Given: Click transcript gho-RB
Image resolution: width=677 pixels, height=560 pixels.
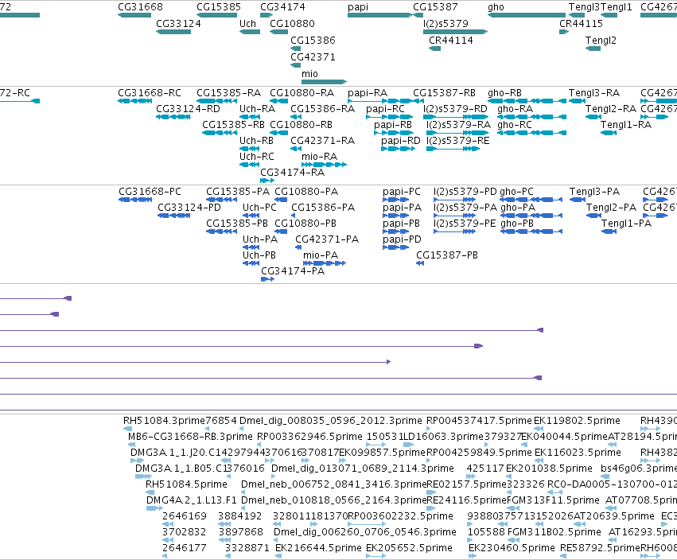Looking at the screenshot, I should pos(504,93).
